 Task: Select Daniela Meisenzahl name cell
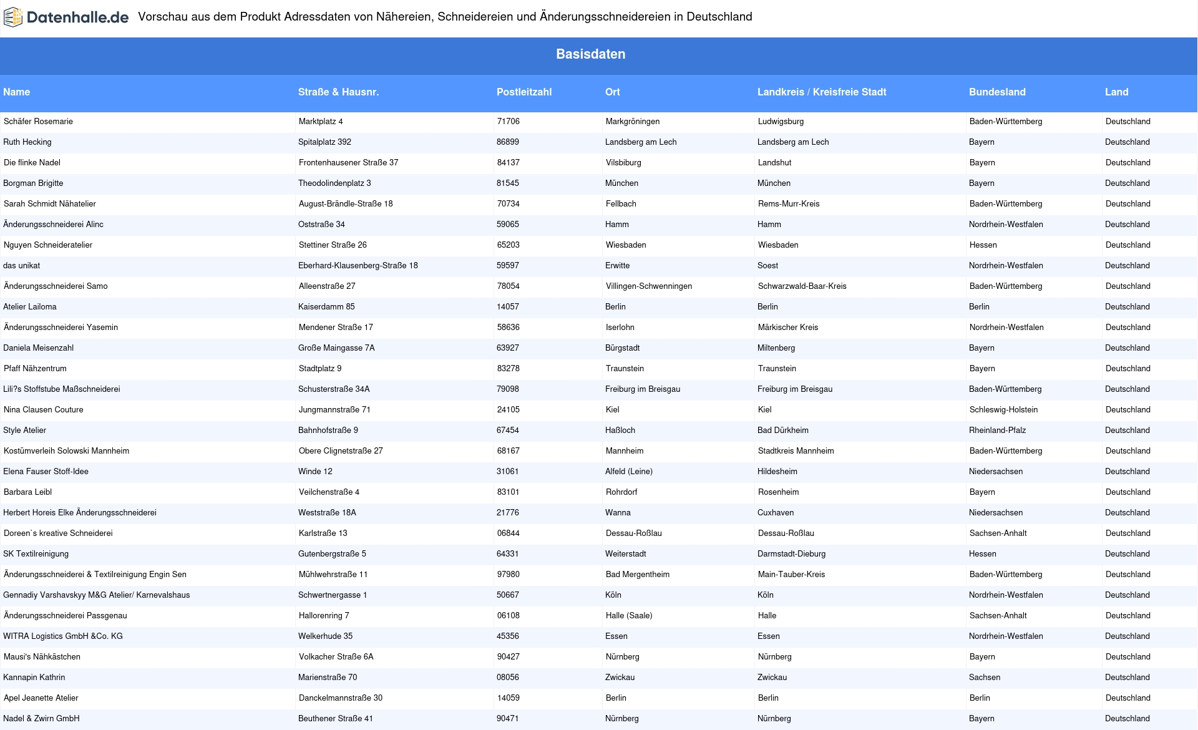pyautogui.click(x=38, y=348)
